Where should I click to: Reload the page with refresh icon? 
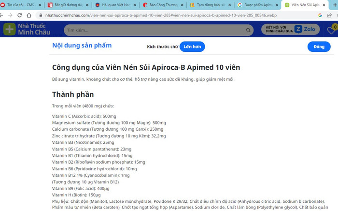coord(20,15)
